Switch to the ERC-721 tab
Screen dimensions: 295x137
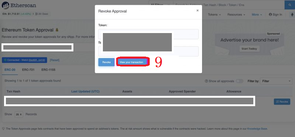coord(28,70)
